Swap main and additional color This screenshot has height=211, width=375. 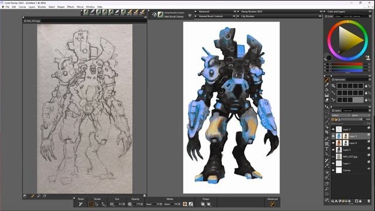325,59
